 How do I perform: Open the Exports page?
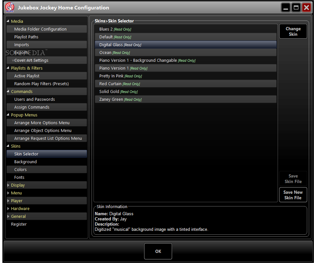tap(47, 53)
